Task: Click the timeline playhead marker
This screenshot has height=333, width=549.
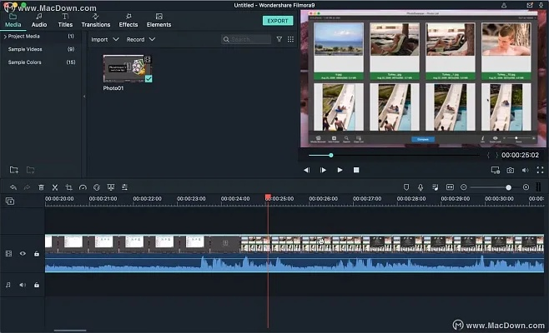Action: point(268,197)
